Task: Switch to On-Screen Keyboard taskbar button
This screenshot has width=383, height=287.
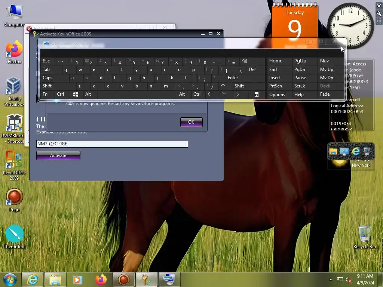Action: pyautogui.click(x=169, y=280)
